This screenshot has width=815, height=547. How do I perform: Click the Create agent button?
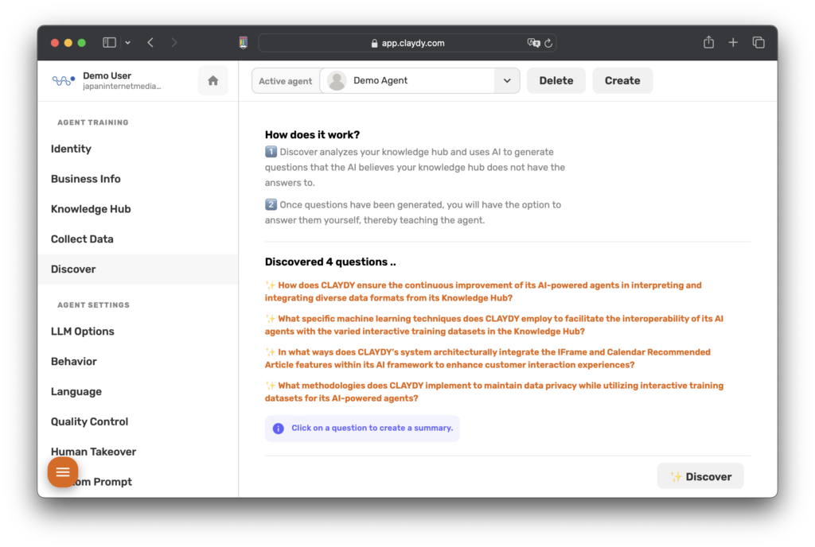(622, 80)
